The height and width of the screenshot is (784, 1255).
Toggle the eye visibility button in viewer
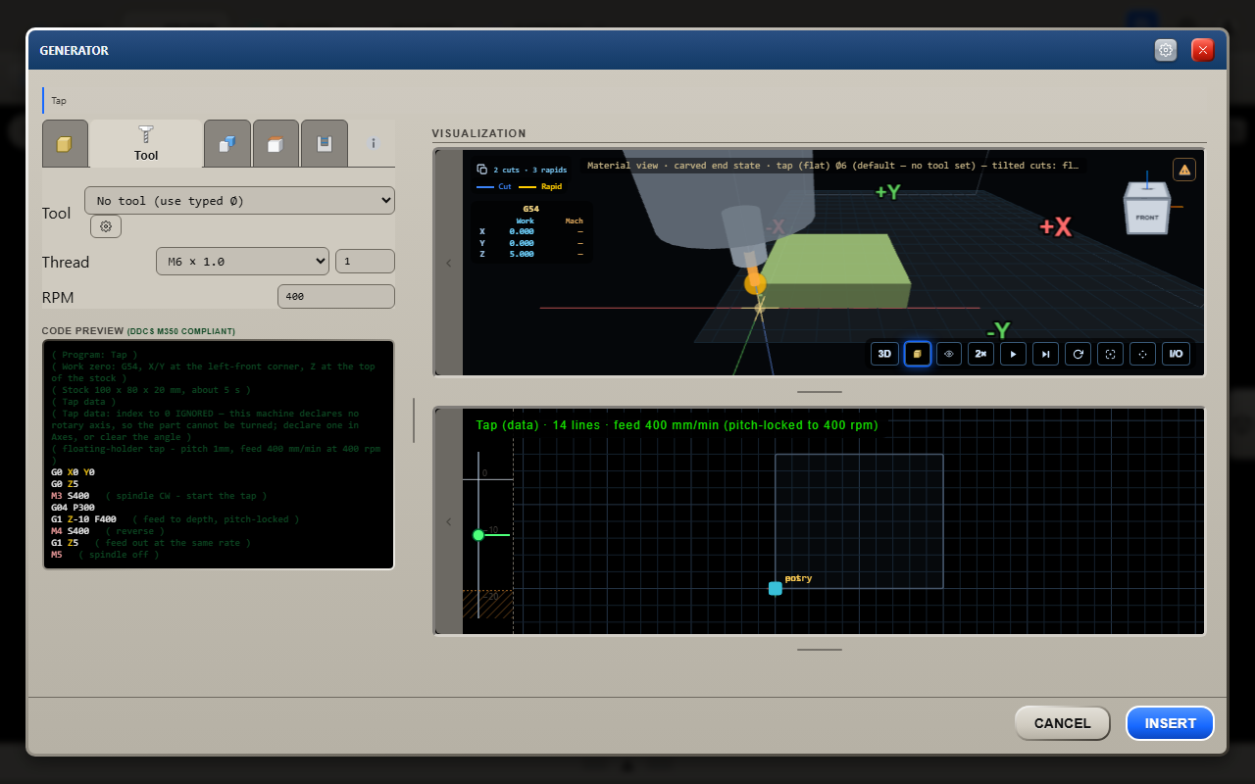(949, 354)
